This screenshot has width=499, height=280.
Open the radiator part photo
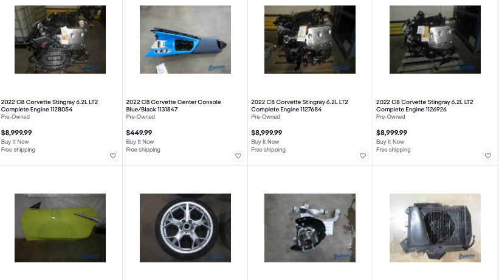tap(435, 228)
